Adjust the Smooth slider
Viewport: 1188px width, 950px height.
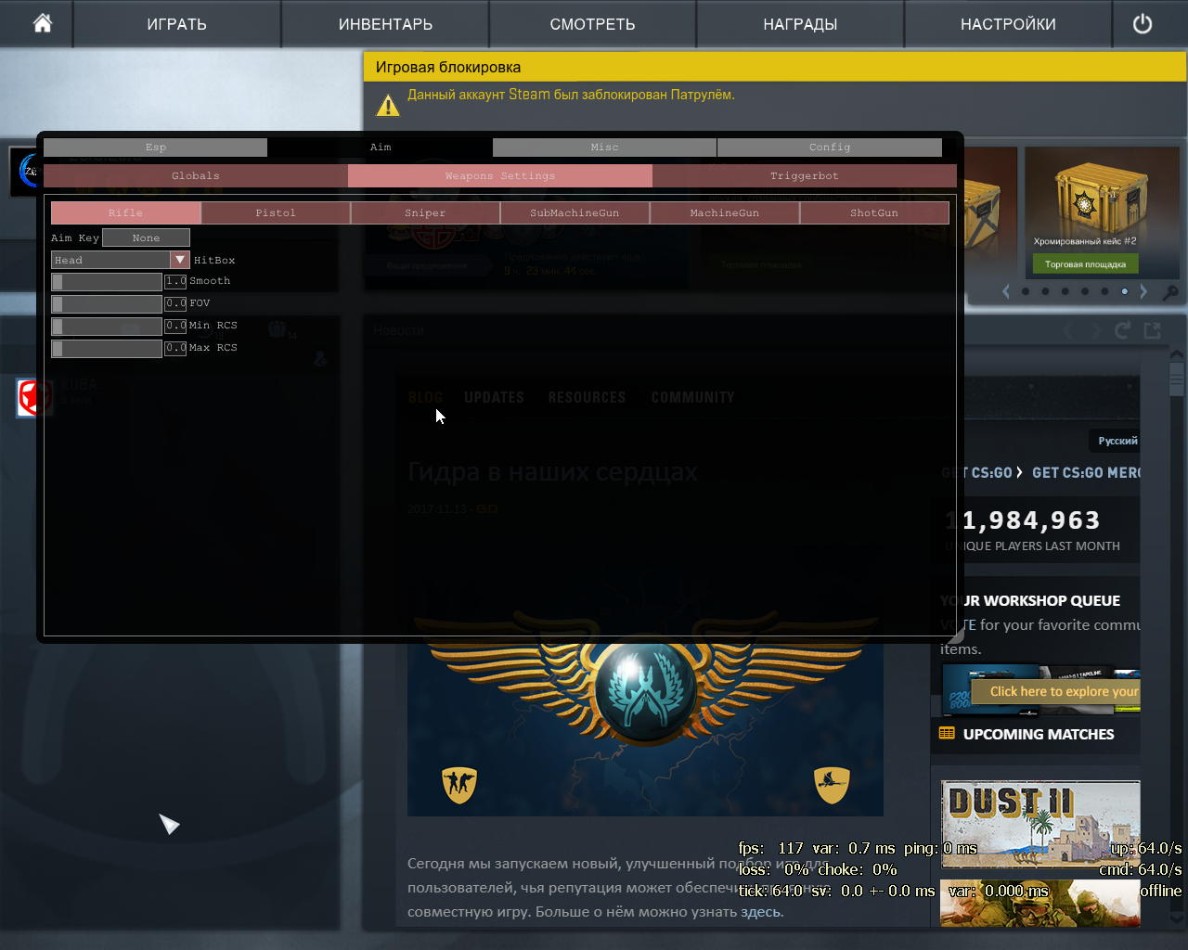click(x=107, y=281)
